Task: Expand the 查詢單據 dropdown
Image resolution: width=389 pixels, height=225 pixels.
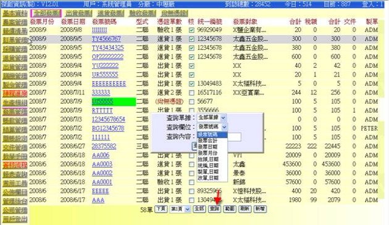Action: (212, 118)
